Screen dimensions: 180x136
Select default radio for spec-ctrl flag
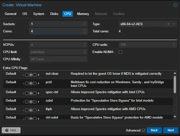pyautogui.click(x=31, y=93)
